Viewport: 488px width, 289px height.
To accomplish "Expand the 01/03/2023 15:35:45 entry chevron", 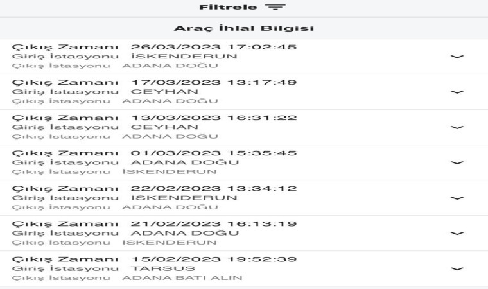I will (457, 162).
